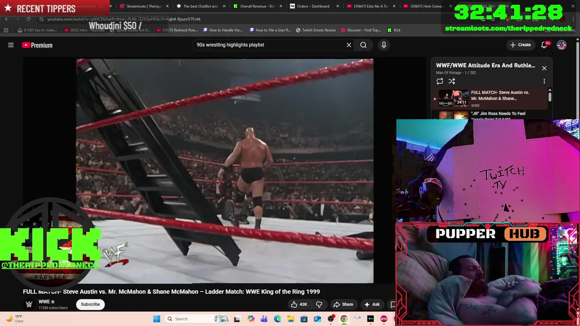Click the taskbar Search box
Image resolution: width=580 pixels, height=326 pixels.
197,319
